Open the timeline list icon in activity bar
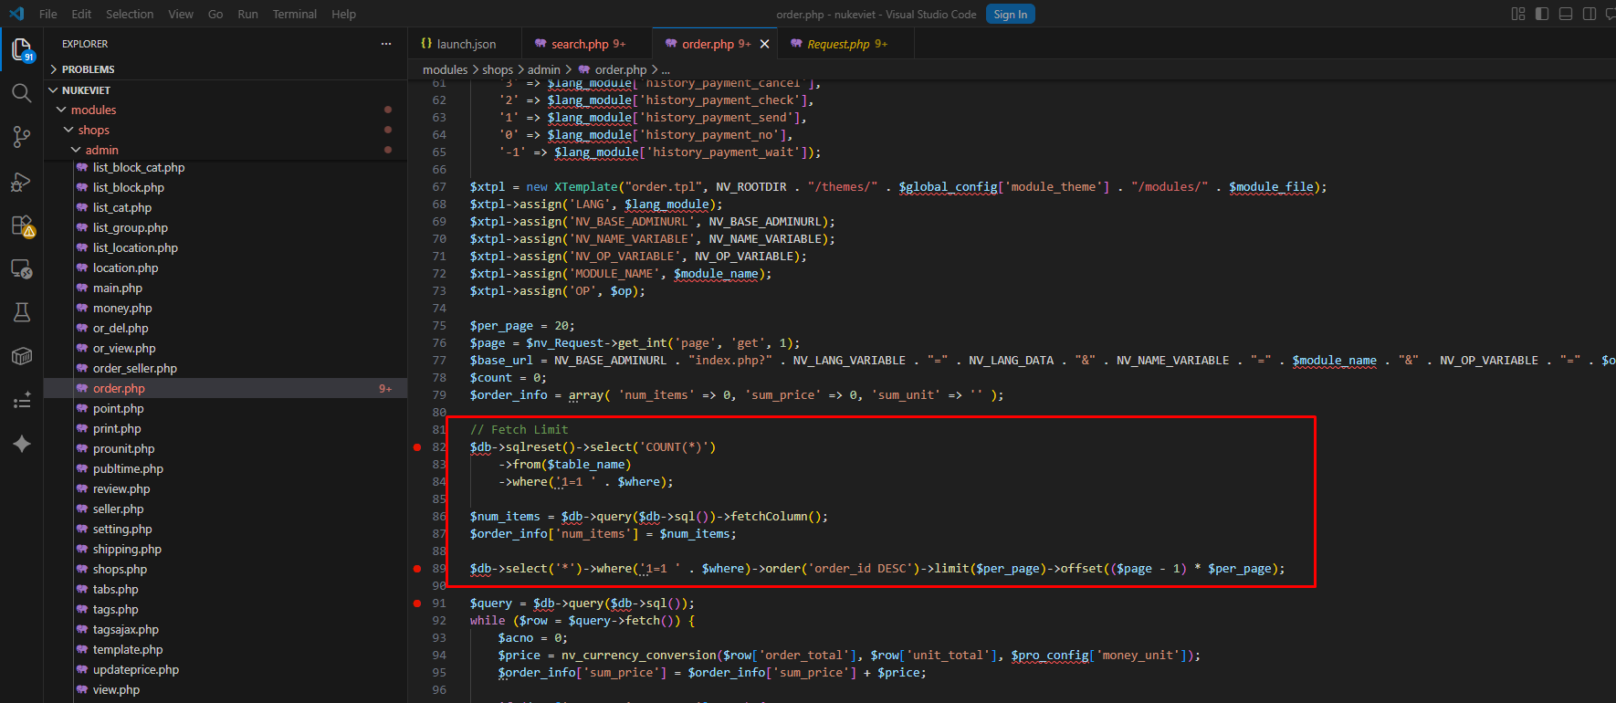1616x703 pixels. coord(22,401)
